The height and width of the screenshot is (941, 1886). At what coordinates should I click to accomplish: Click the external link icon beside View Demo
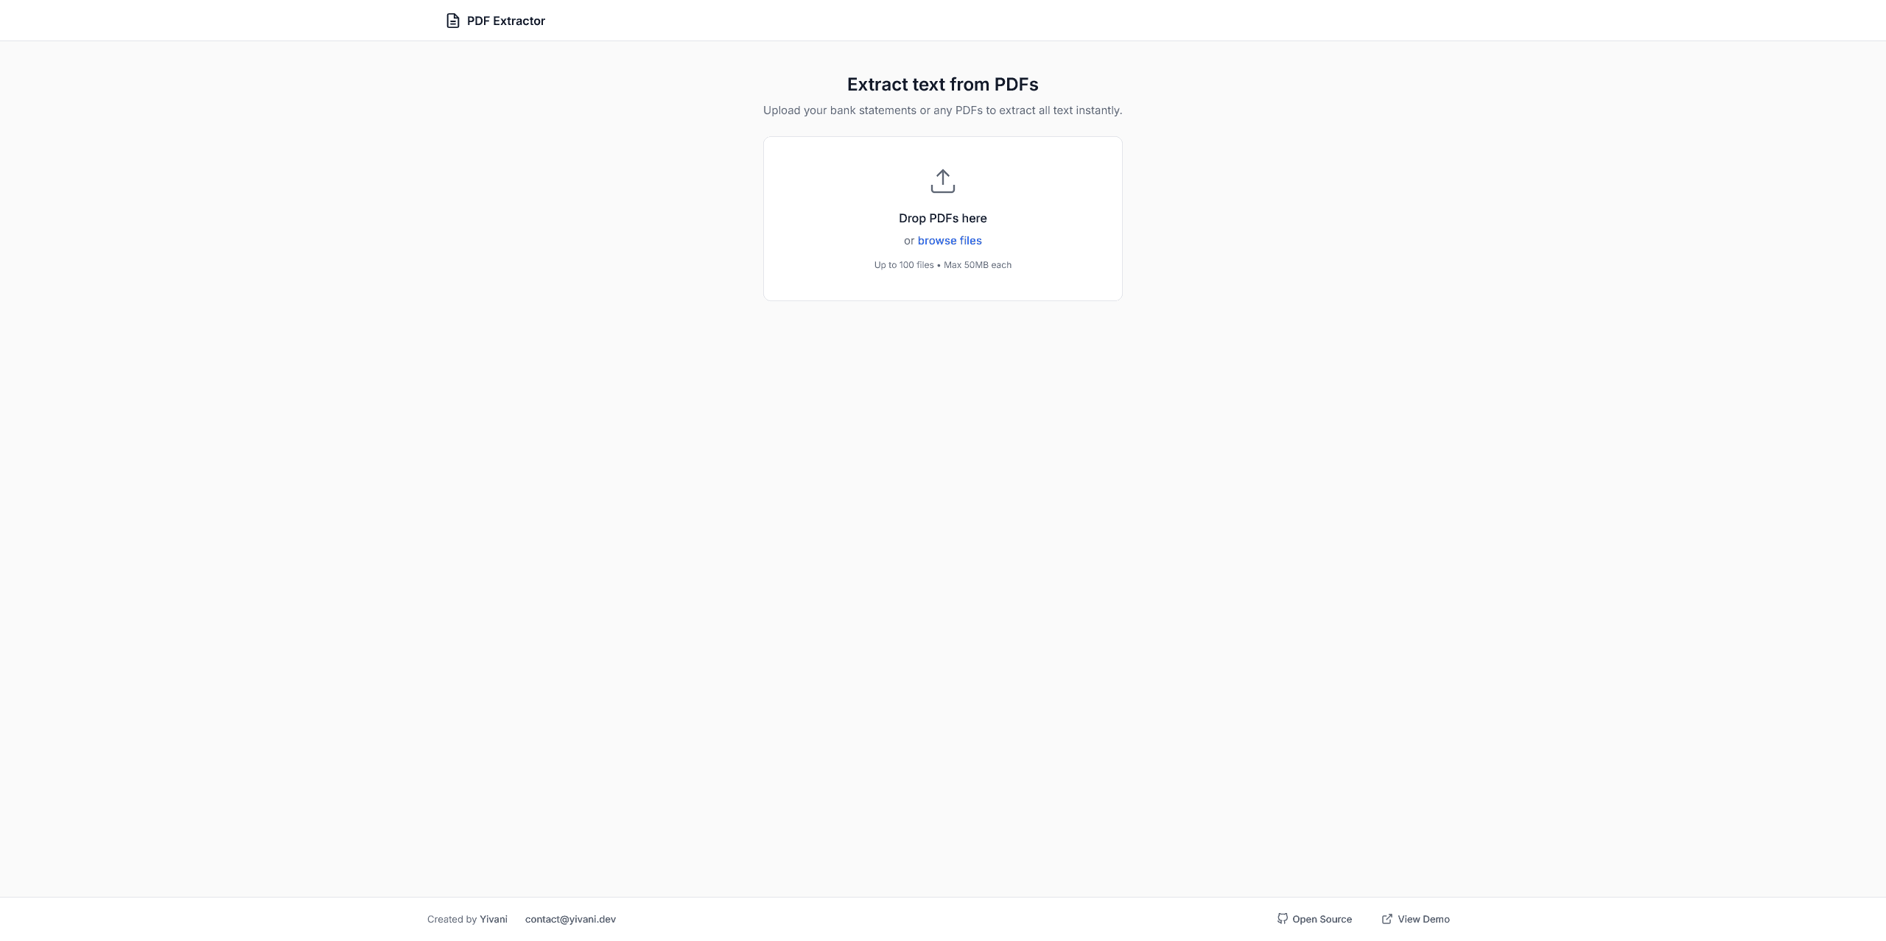(x=1387, y=919)
